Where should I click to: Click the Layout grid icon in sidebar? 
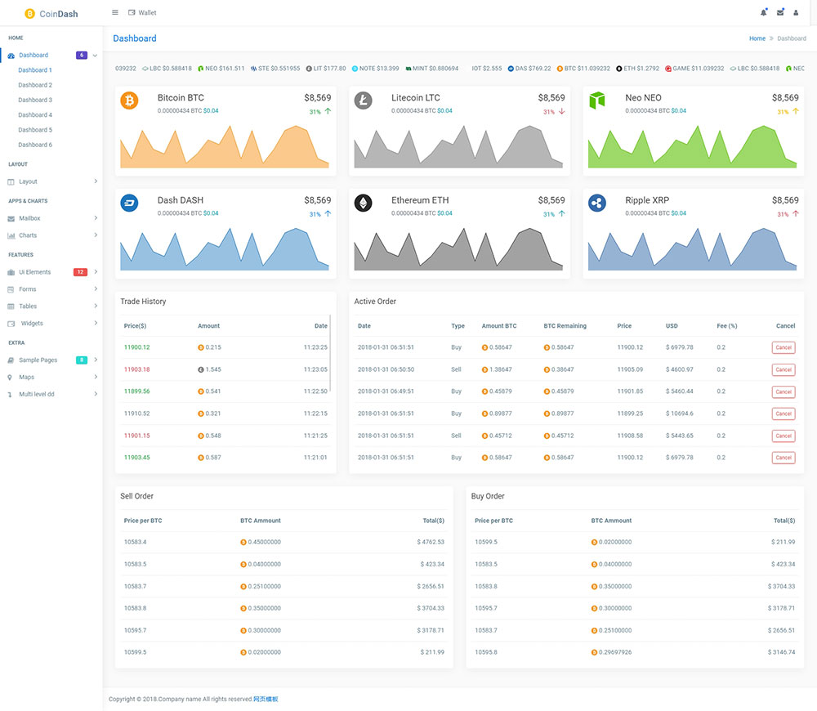pyautogui.click(x=11, y=182)
